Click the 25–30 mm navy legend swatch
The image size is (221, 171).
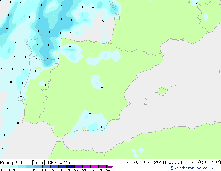[x=70, y=166]
